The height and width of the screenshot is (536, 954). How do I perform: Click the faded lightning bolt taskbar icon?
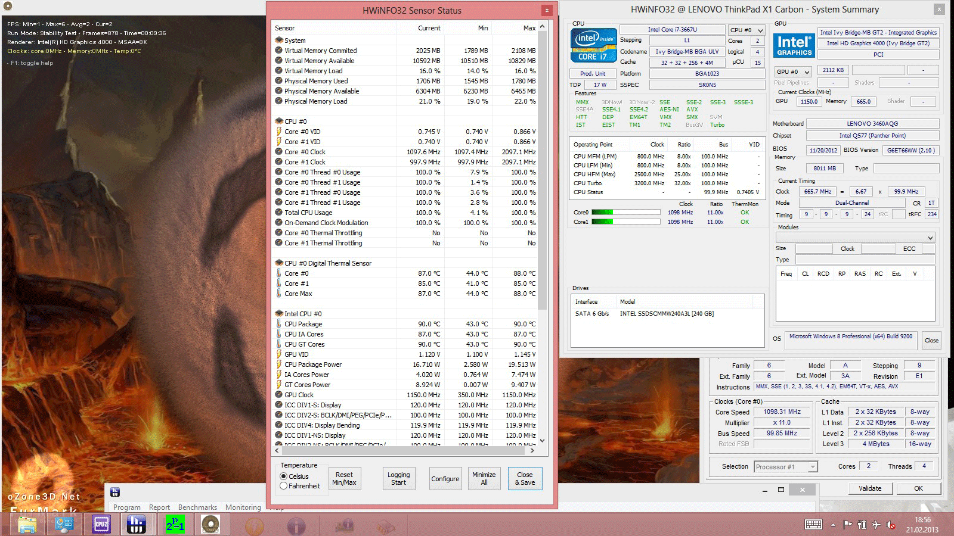coord(255,526)
